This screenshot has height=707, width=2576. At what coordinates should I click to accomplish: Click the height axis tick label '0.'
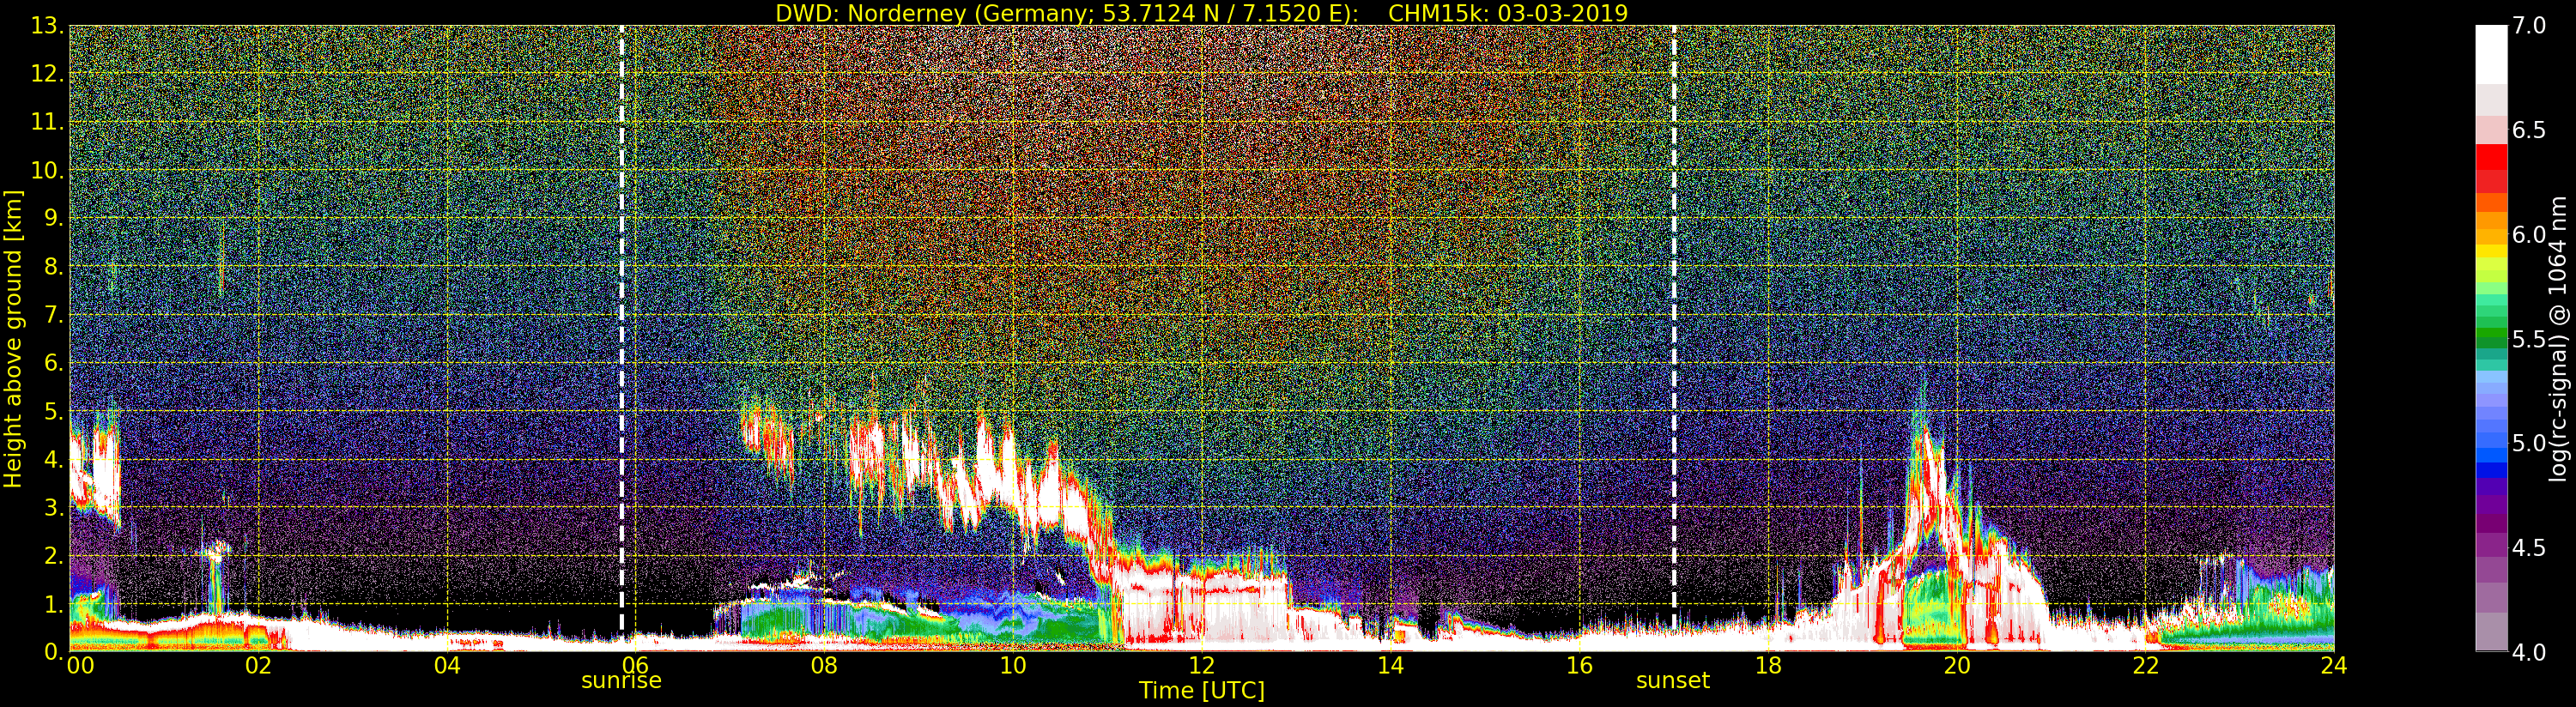54,652
